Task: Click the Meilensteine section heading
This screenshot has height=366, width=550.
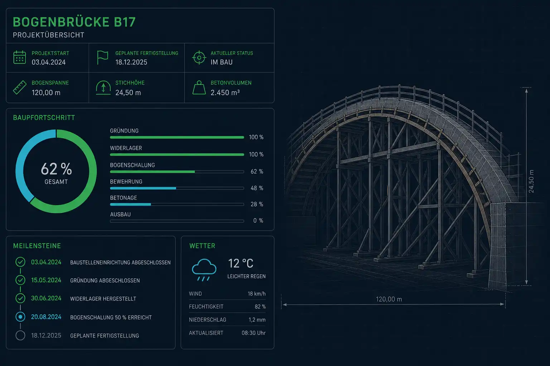Action: click(x=37, y=246)
